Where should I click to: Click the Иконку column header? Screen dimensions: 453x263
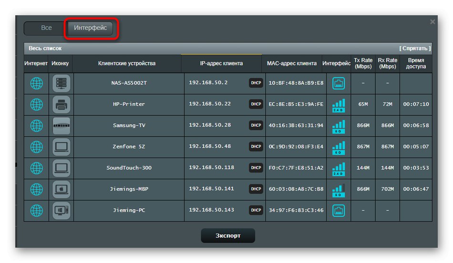click(60, 63)
